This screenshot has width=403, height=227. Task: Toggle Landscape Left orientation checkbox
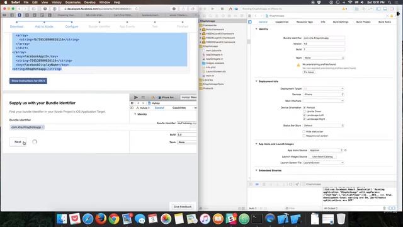tap(304, 115)
